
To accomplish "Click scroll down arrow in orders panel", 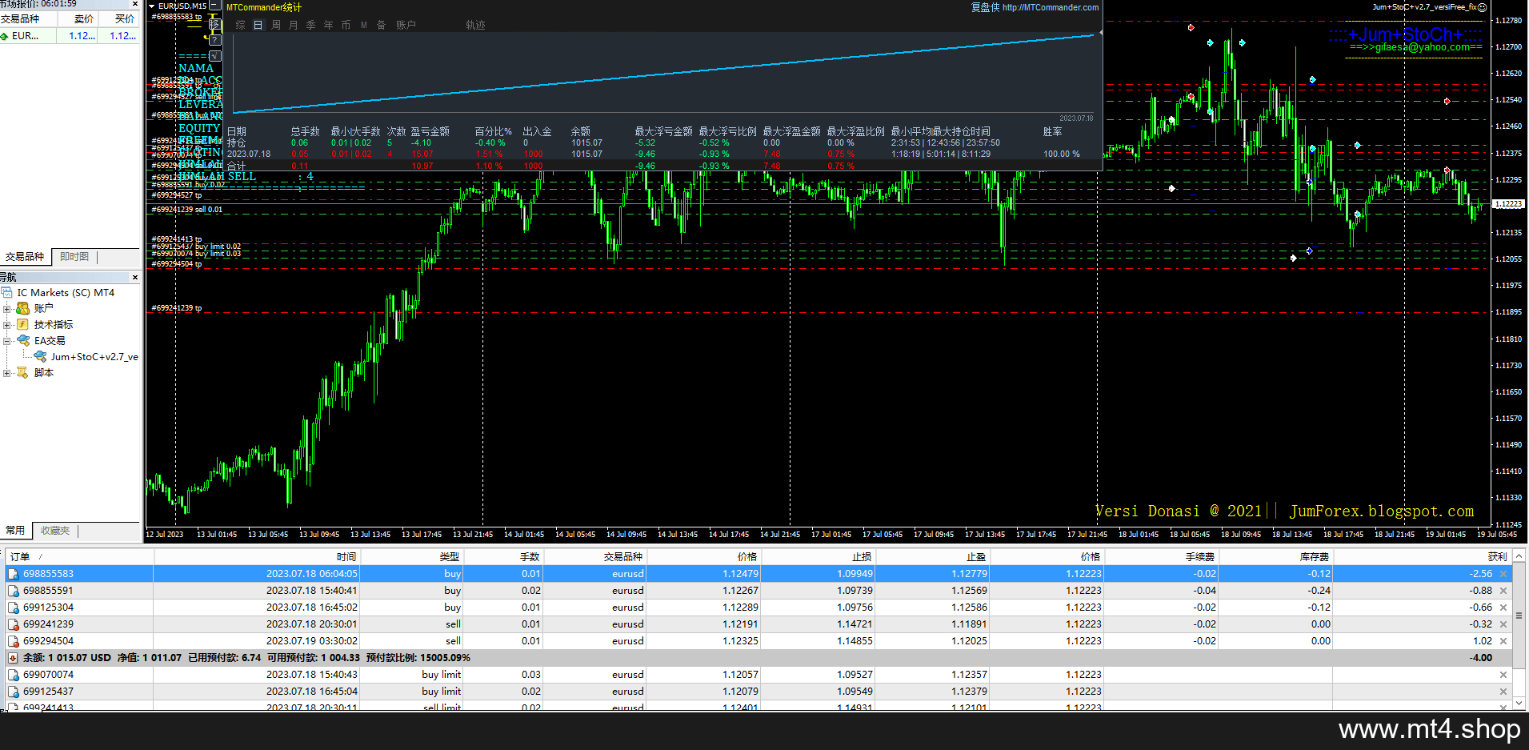I will pos(1519,704).
